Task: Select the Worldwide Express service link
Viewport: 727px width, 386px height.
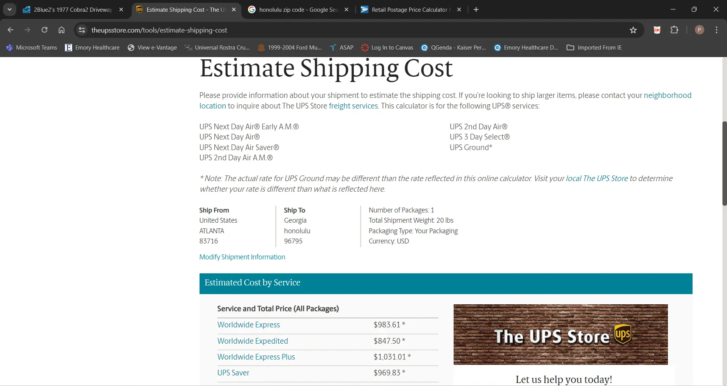Action: click(248, 325)
